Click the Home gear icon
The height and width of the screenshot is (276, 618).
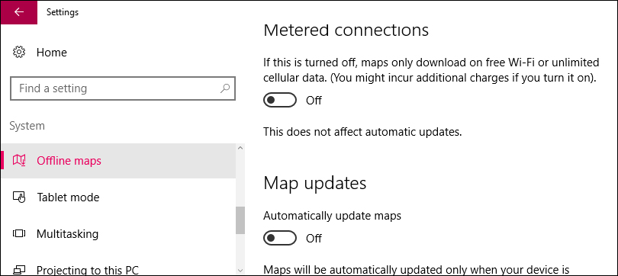point(19,53)
